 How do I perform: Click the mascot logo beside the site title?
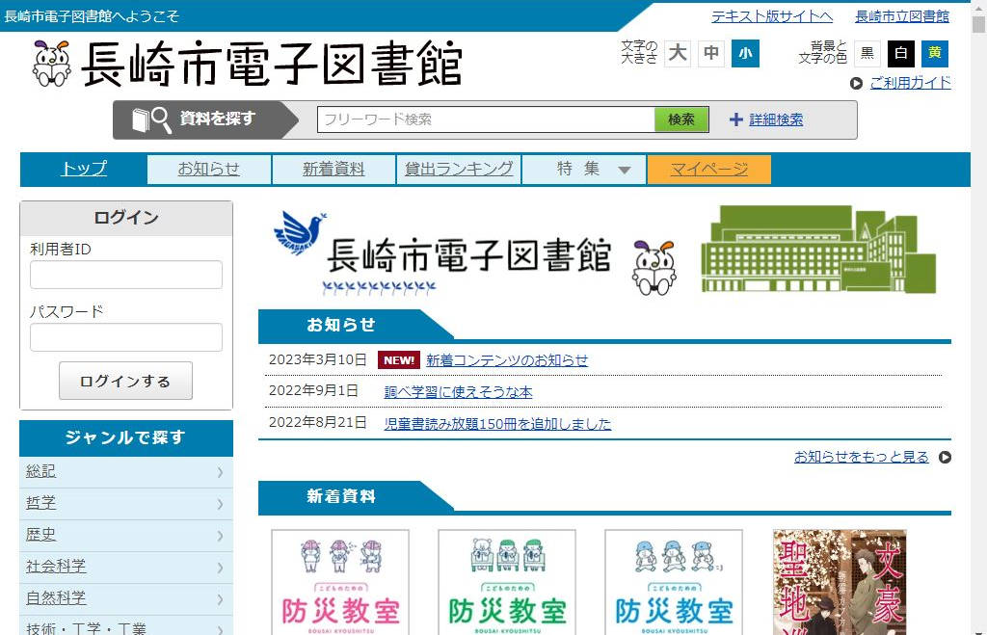pos(52,63)
